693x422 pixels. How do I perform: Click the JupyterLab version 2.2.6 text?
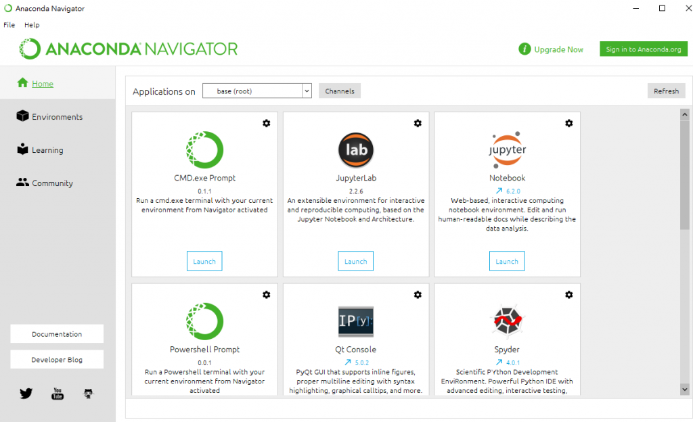click(x=356, y=191)
